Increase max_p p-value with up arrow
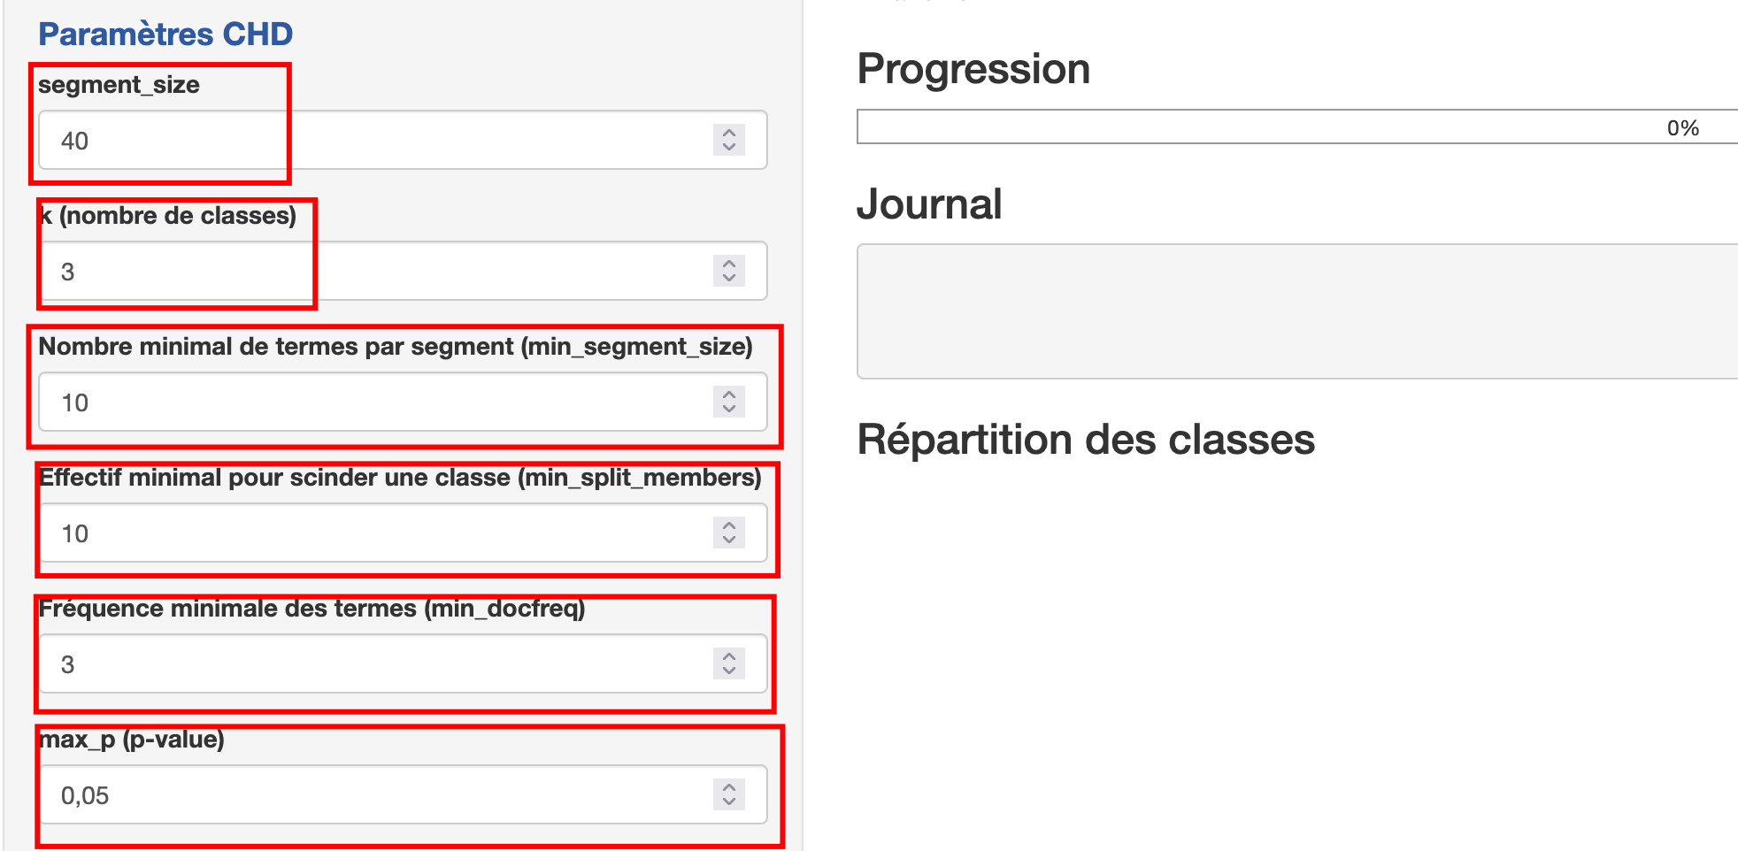 729,787
